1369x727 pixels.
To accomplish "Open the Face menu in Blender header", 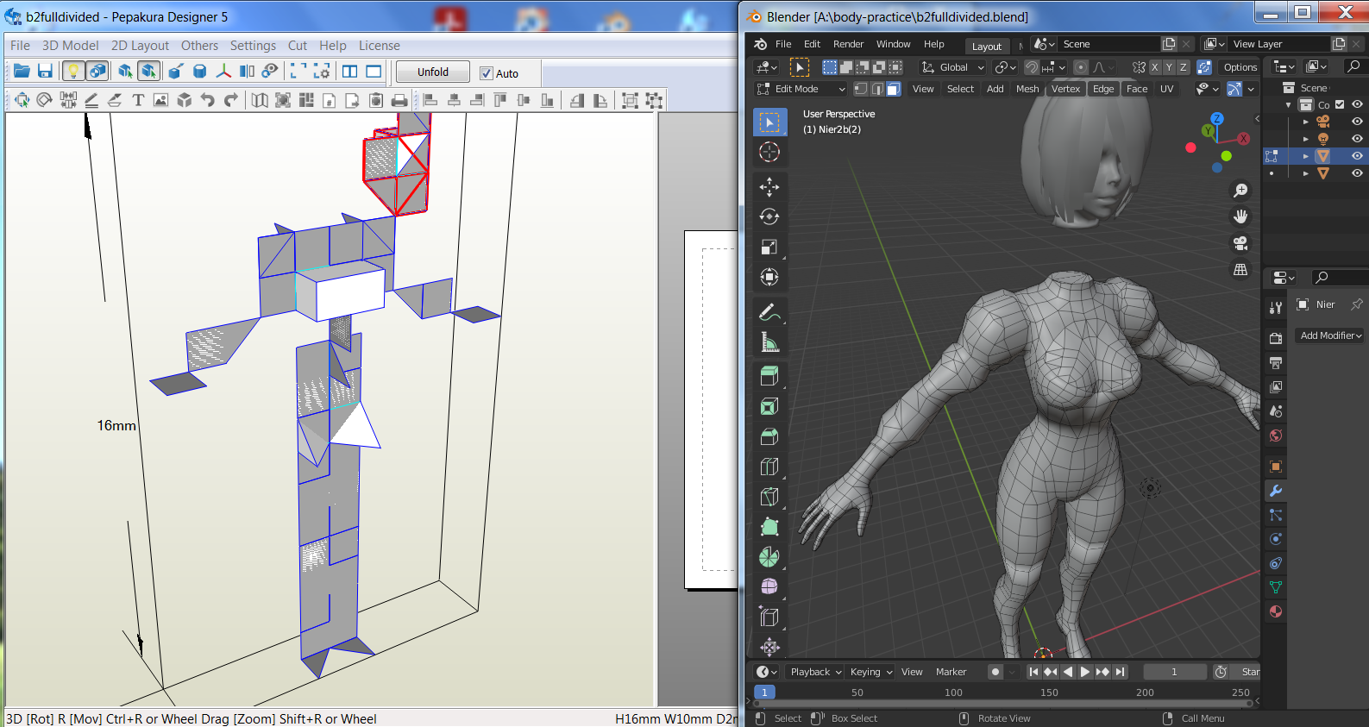I will click(1137, 89).
